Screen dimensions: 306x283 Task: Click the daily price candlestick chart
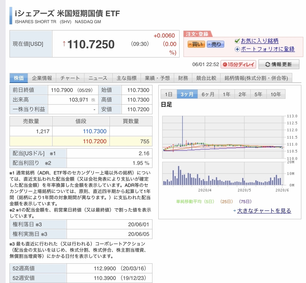pyautogui.click(x=223, y=137)
